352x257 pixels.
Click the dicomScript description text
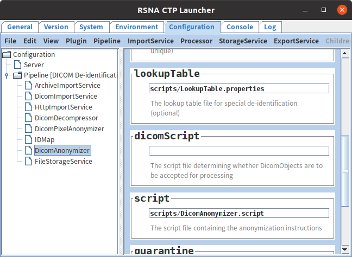pos(236,170)
